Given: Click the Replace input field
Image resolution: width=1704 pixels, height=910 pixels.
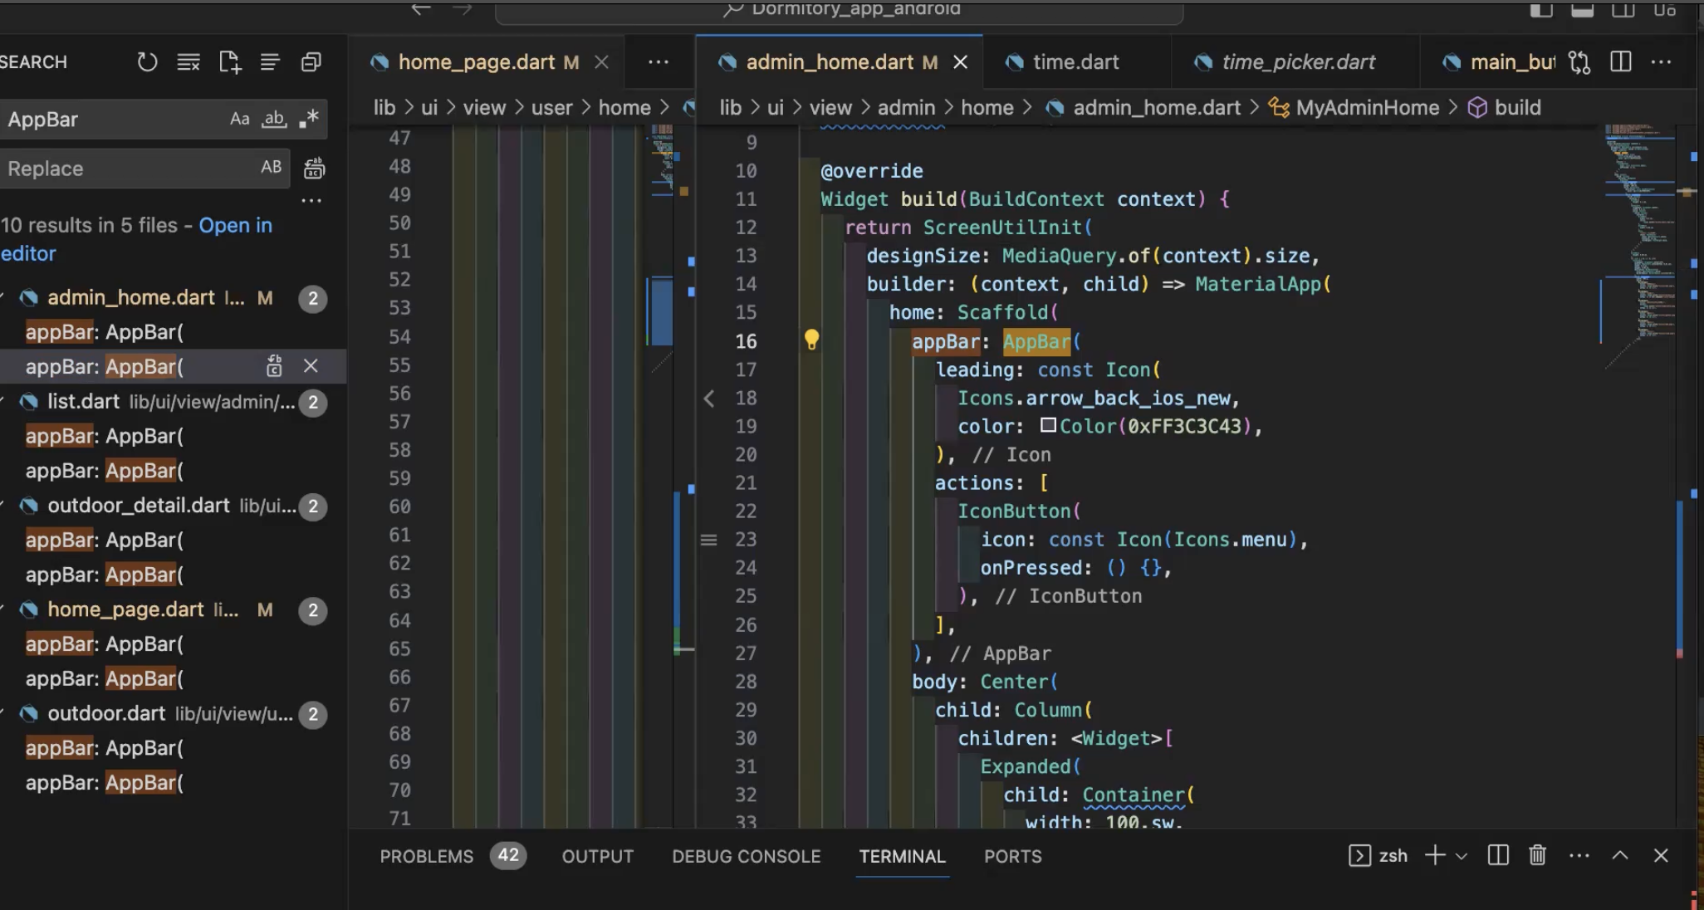Looking at the screenshot, I should click(125, 169).
